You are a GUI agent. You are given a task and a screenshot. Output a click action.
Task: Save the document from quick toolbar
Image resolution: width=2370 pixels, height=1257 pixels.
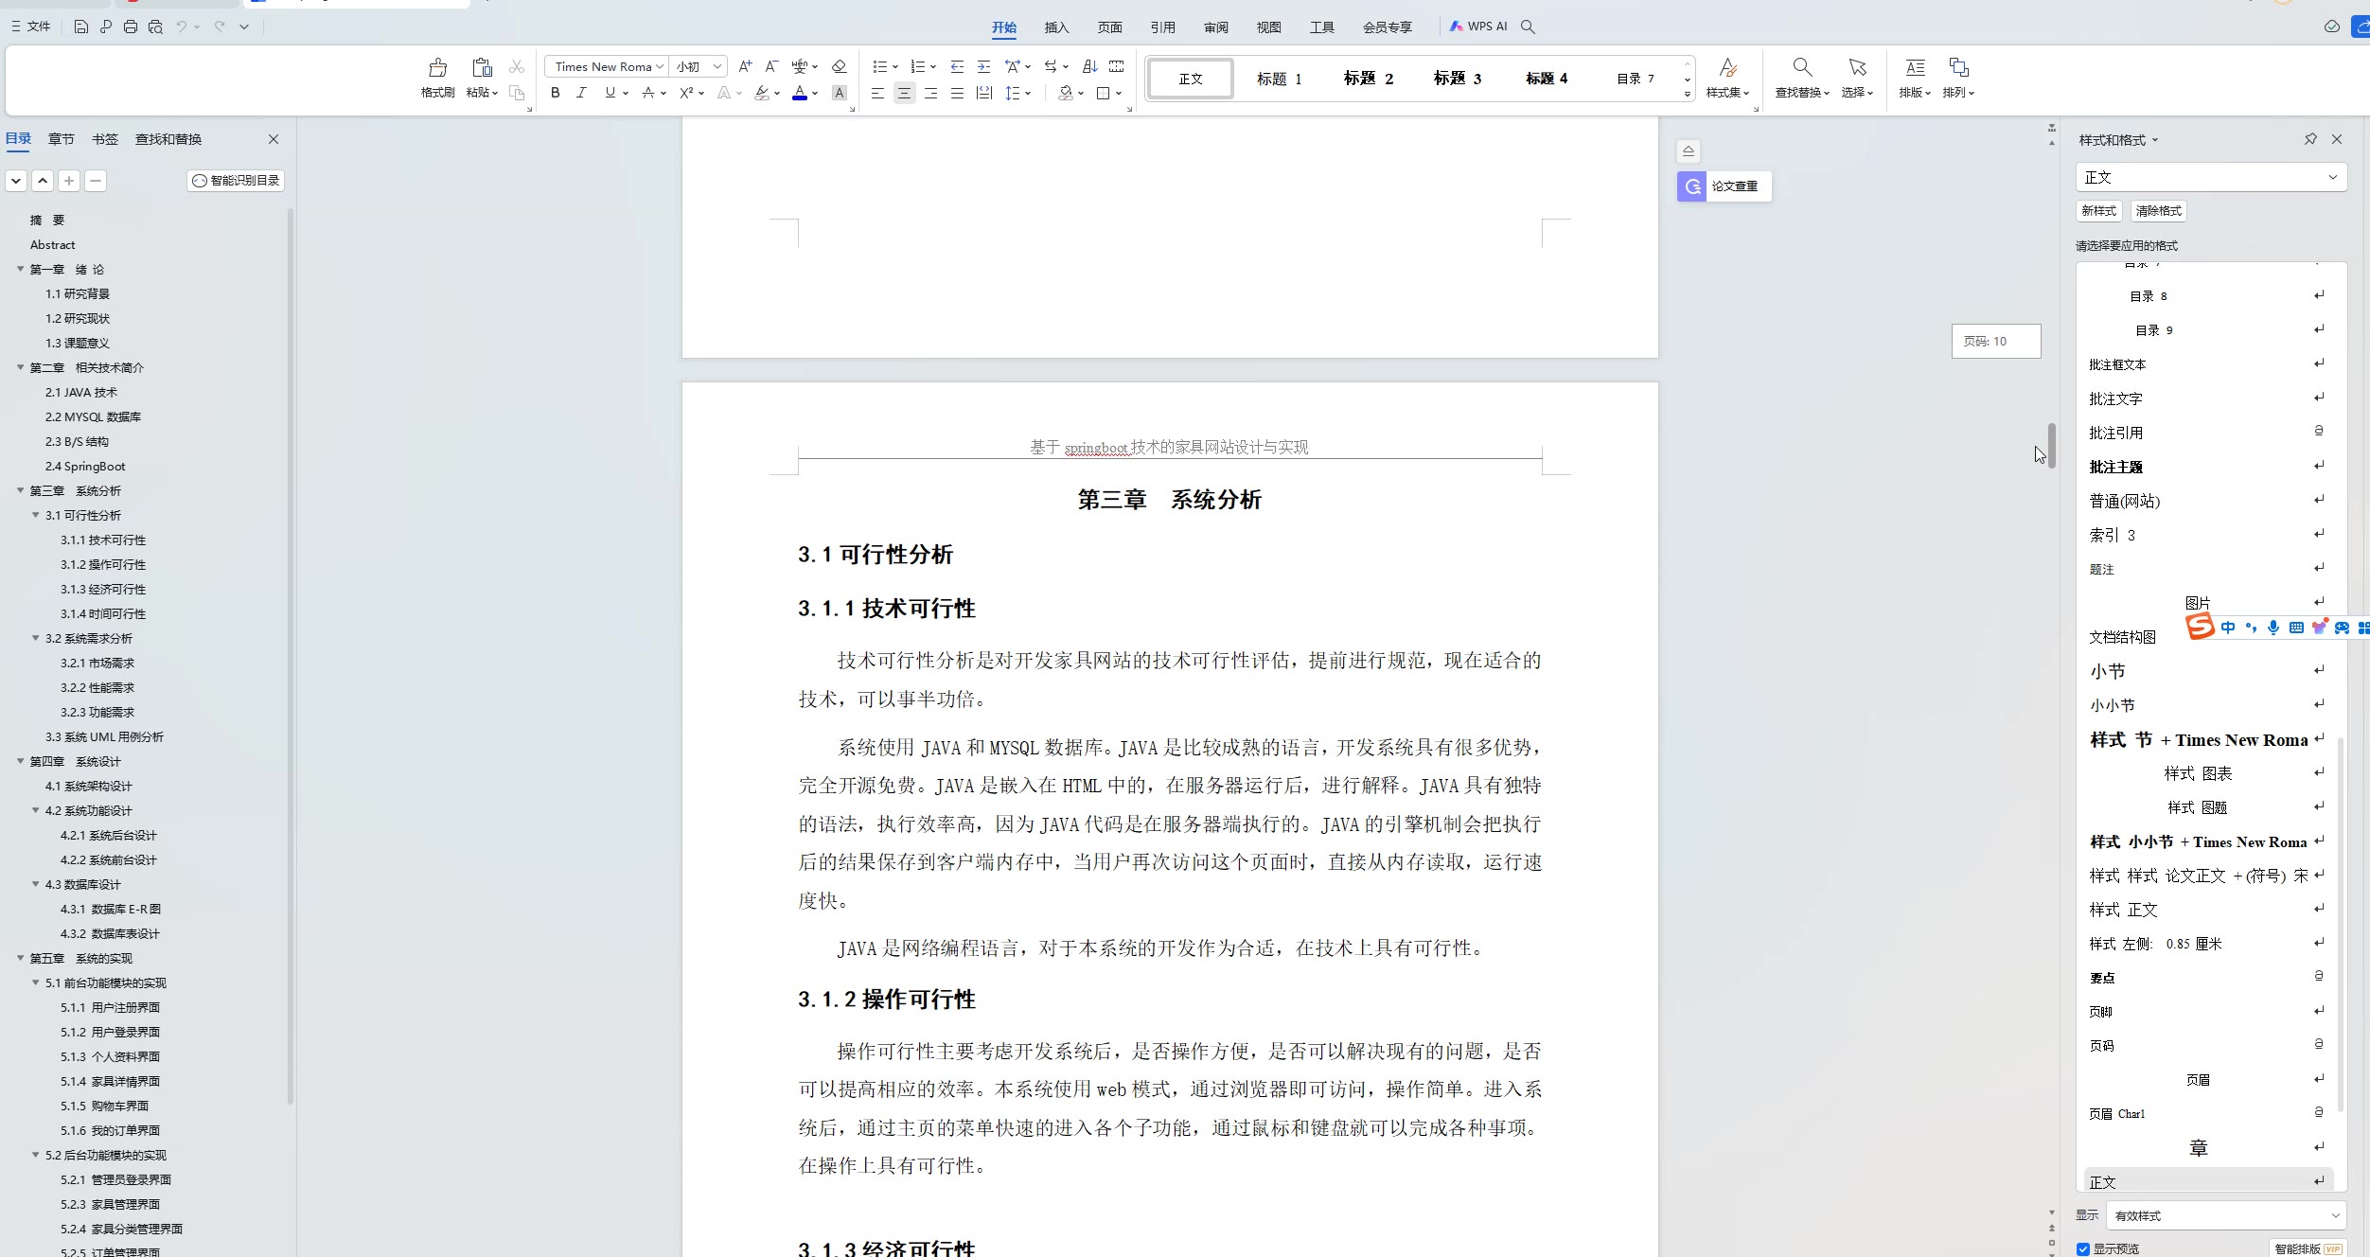pos(81,27)
